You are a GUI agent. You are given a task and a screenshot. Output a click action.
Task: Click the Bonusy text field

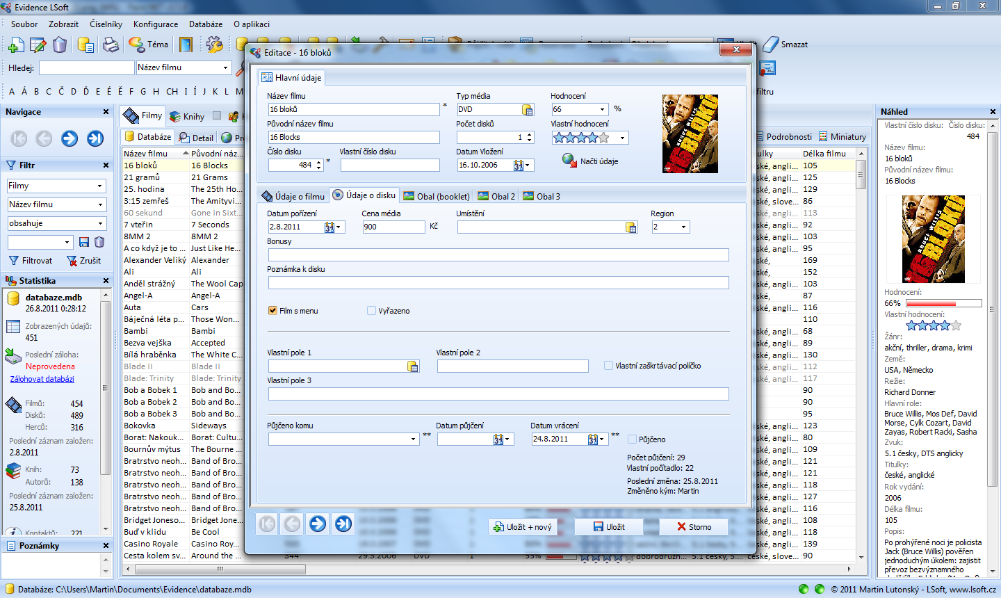tap(498, 255)
